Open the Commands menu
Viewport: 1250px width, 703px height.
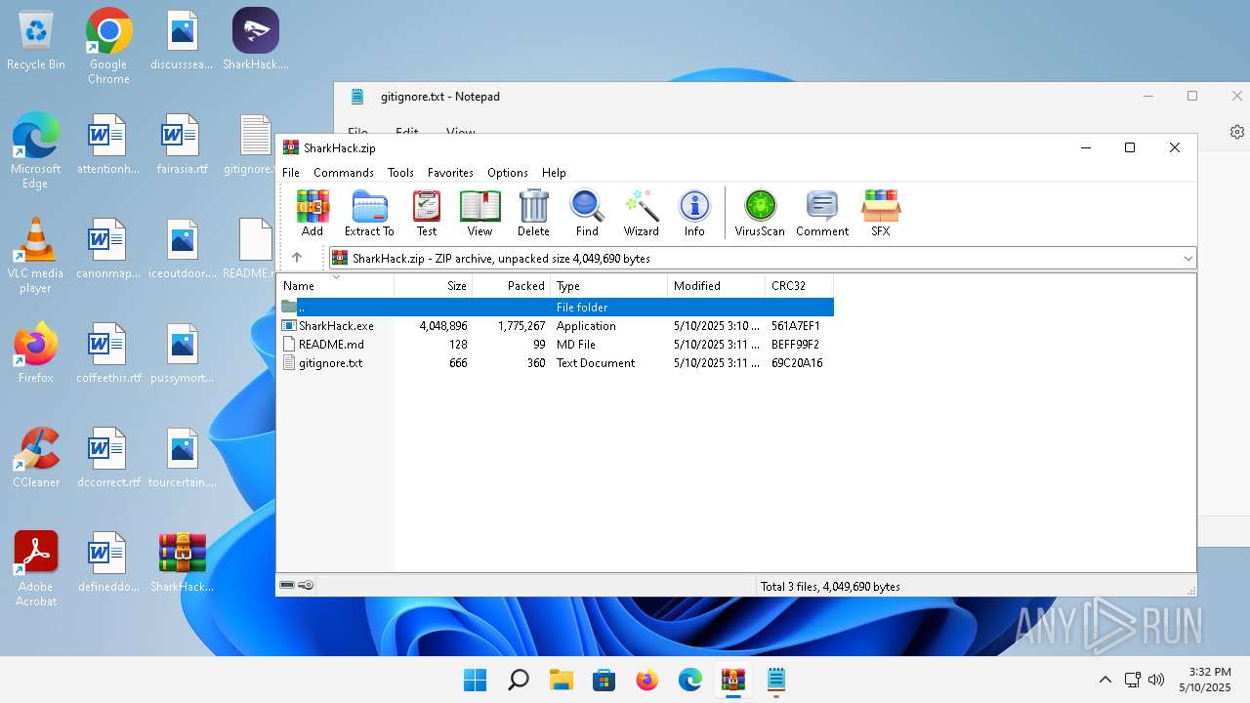344,173
